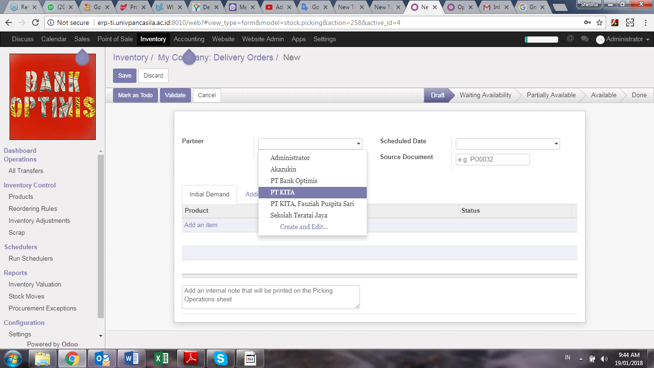This screenshot has width=654, height=368.
Task: Open the Scheduled Date dropdown
Action: (x=556, y=144)
